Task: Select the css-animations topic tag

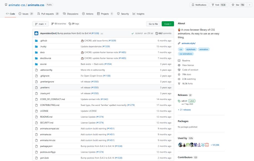Action: pos(186,54)
